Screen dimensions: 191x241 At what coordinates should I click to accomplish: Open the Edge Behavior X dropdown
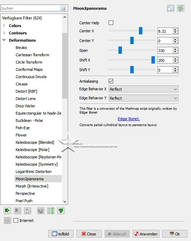coord(143,89)
